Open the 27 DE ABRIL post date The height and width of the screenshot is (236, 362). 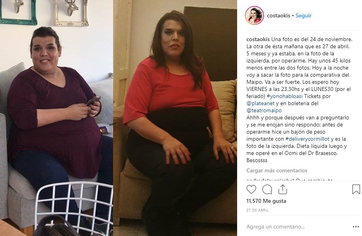pos(257,210)
